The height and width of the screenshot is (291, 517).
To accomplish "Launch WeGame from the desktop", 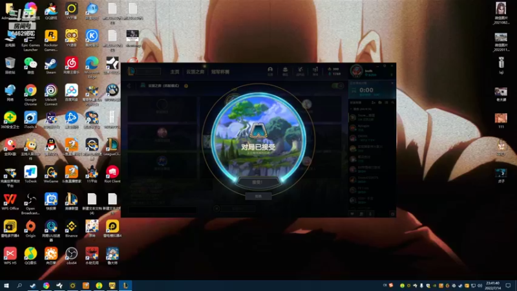I will [x=51, y=175].
